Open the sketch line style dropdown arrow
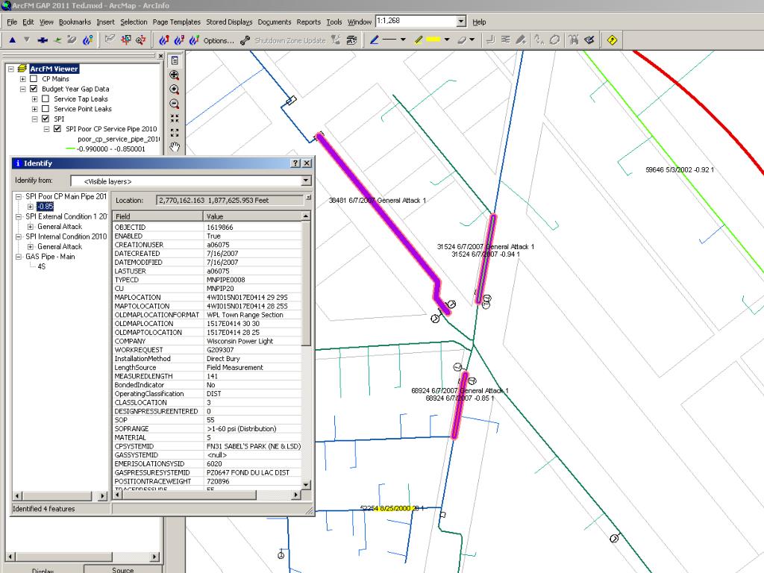The height and width of the screenshot is (573, 764). 403,40
